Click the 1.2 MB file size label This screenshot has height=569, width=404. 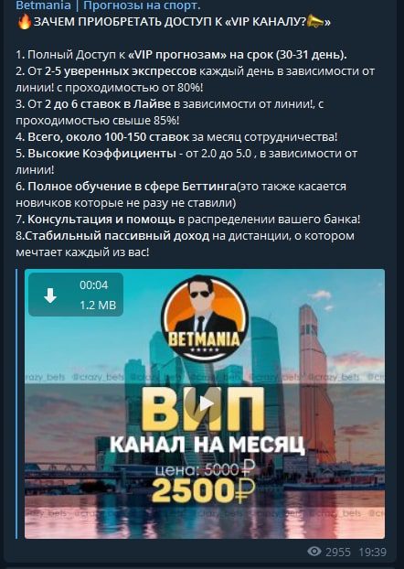pos(98,306)
